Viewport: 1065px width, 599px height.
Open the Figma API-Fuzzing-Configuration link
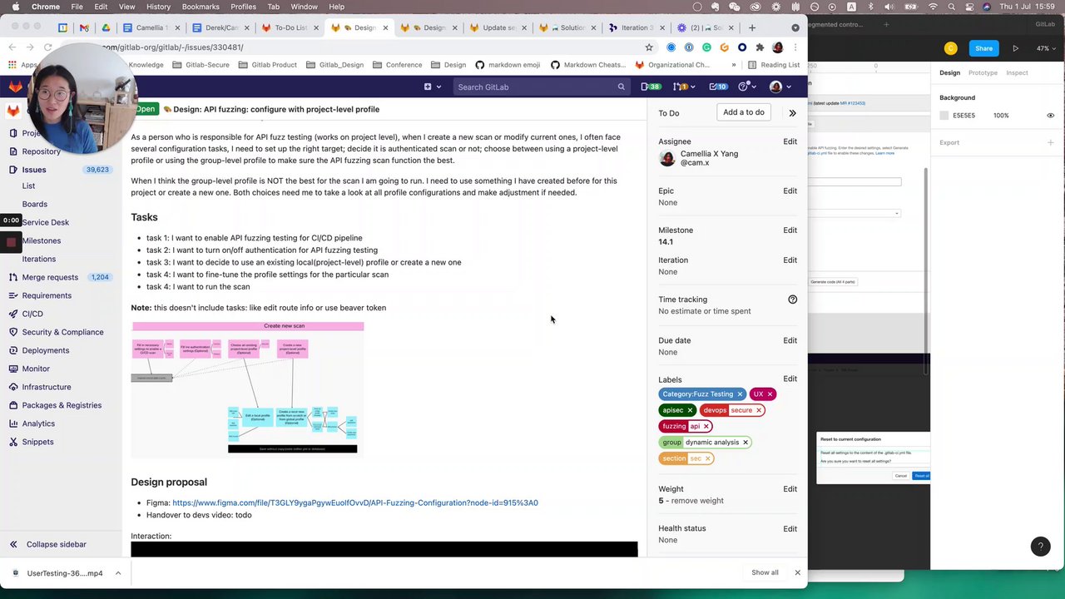(x=355, y=502)
